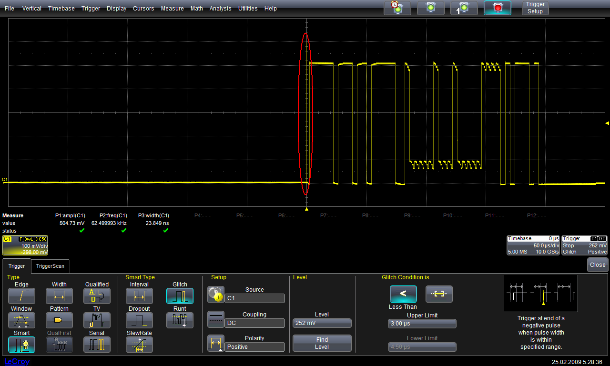This screenshot has height=366, width=610.
Task: Open the Timebase menu
Action: (61, 8)
